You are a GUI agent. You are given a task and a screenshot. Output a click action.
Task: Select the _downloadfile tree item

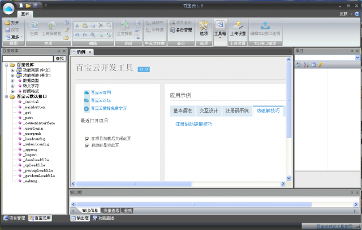coord(36,160)
